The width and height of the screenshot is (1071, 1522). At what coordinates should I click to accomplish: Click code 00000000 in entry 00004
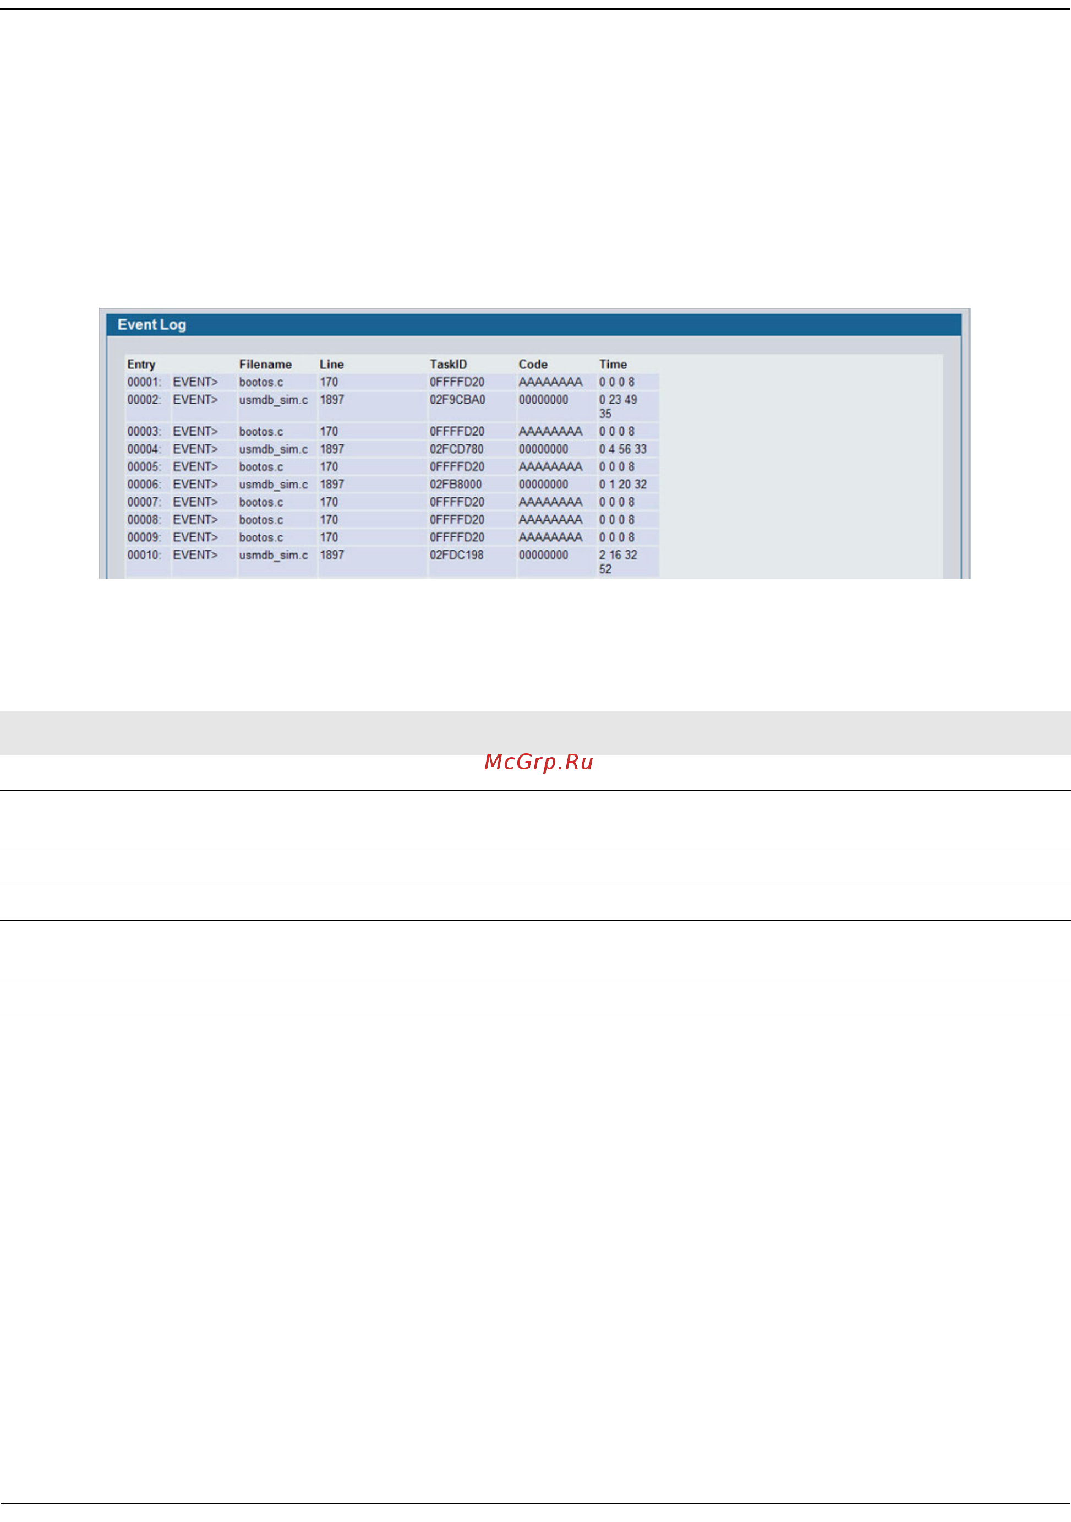[x=543, y=449]
